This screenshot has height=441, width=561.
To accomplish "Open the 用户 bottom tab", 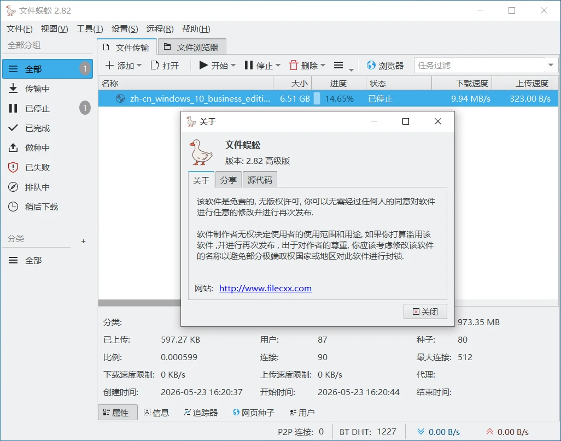I will pyautogui.click(x=302, y=413).
